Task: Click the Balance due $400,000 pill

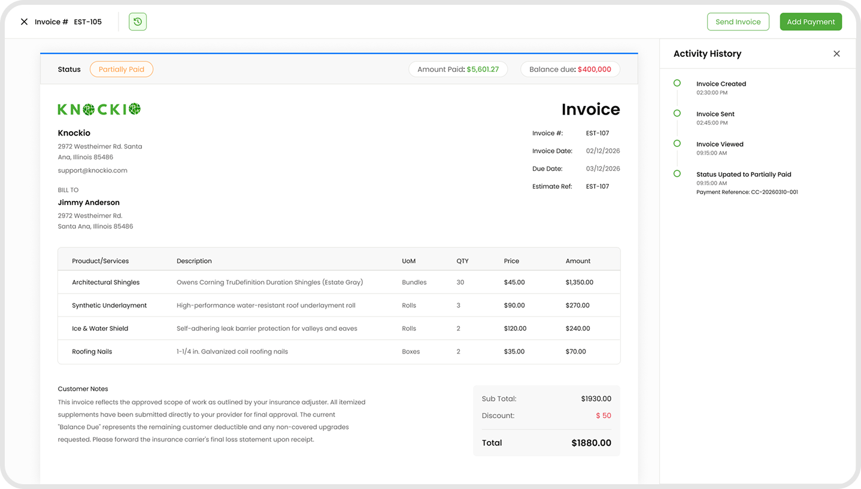Action: pyautogui.click(x=570, y=70)
